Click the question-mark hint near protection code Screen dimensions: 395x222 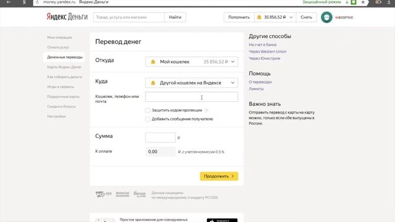pyautogui.click(x=207, y=110)
